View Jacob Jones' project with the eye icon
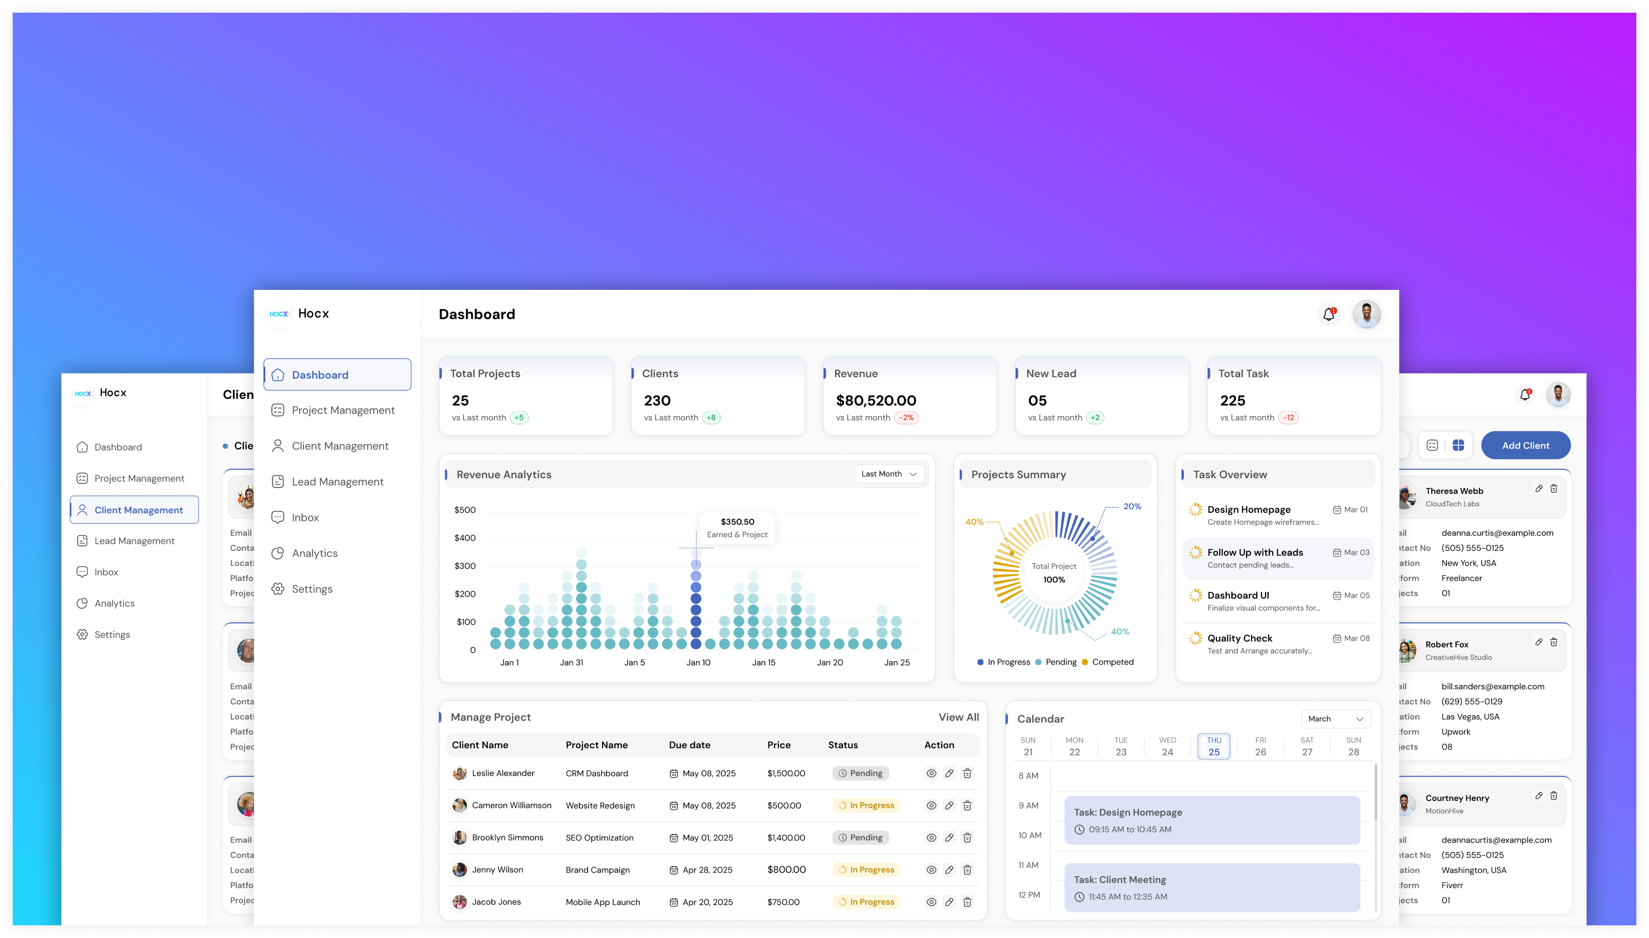This screenshot has width=1649, height=938. (931, 902)
